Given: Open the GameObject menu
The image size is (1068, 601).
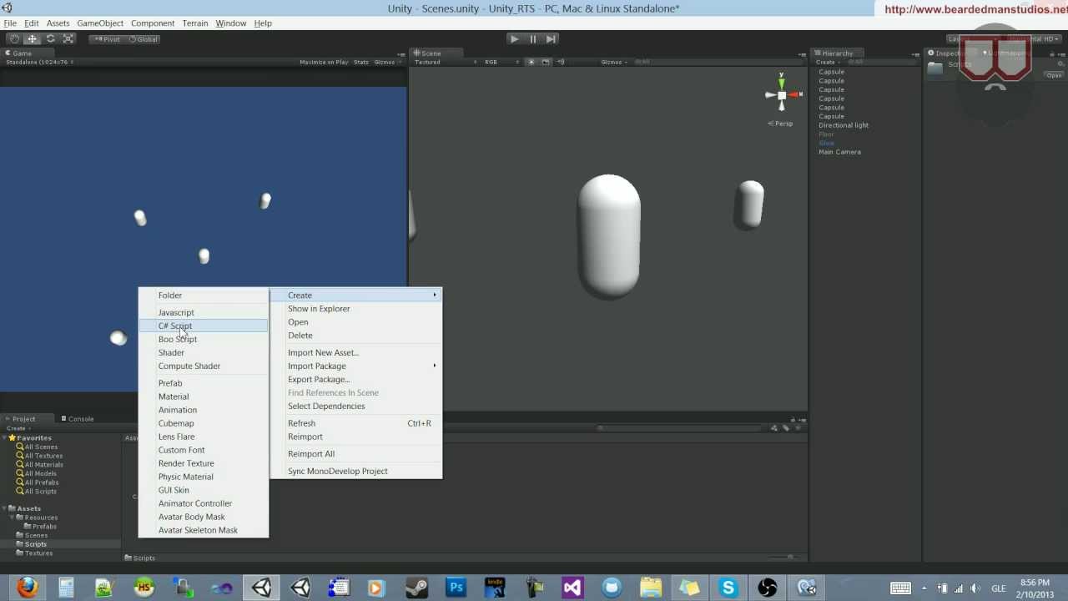Looking at the screenshot, I should [x=100, y=23].
